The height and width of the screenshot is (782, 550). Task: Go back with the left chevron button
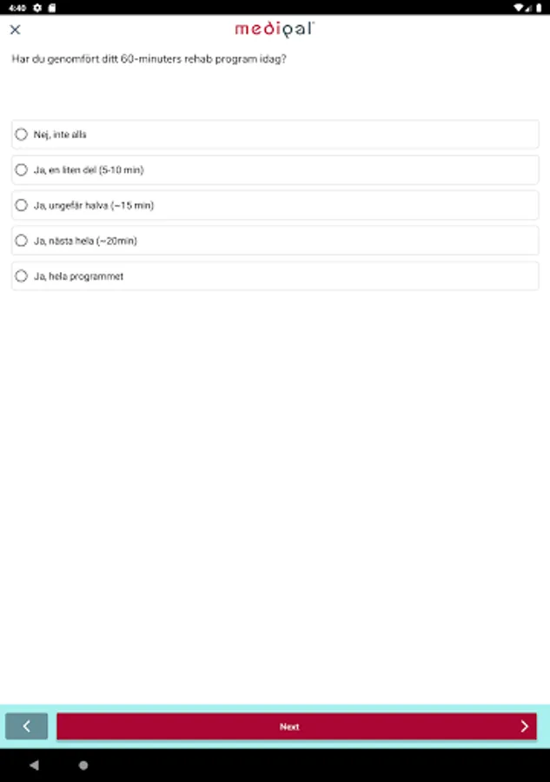click(x=27, y=726)
